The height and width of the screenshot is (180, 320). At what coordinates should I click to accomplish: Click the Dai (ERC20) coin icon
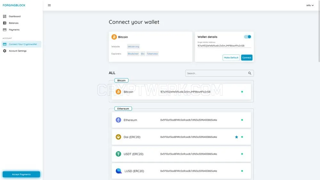point(118,137)
